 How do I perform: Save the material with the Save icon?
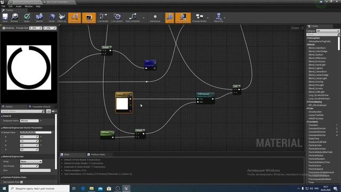coord(5,18)
